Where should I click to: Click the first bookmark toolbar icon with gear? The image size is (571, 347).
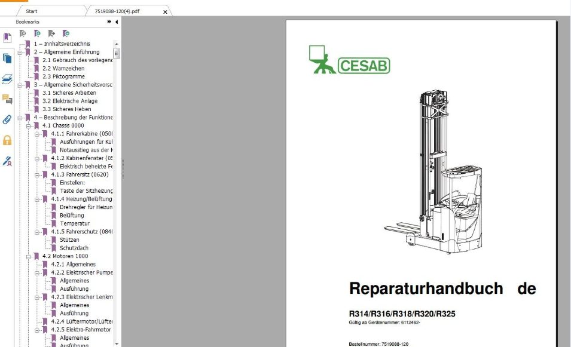pyautogui.click(x=23, y=33)
